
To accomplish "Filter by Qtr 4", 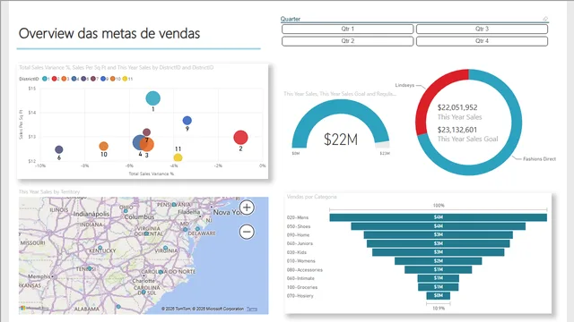I will 482,41.
